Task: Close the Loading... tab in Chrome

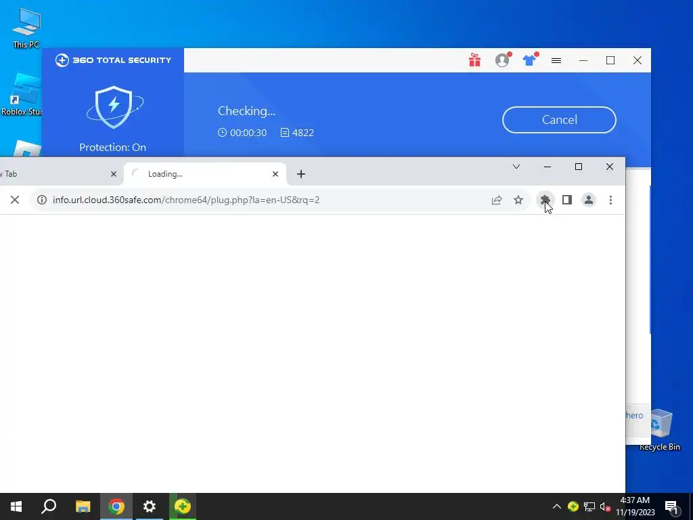Action: (x=275, y=174)
